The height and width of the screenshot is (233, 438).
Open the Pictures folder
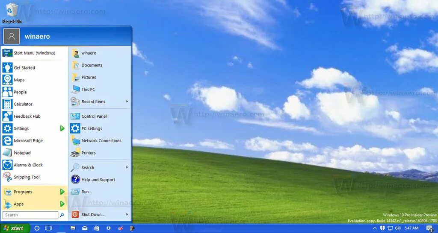[100, 78]
